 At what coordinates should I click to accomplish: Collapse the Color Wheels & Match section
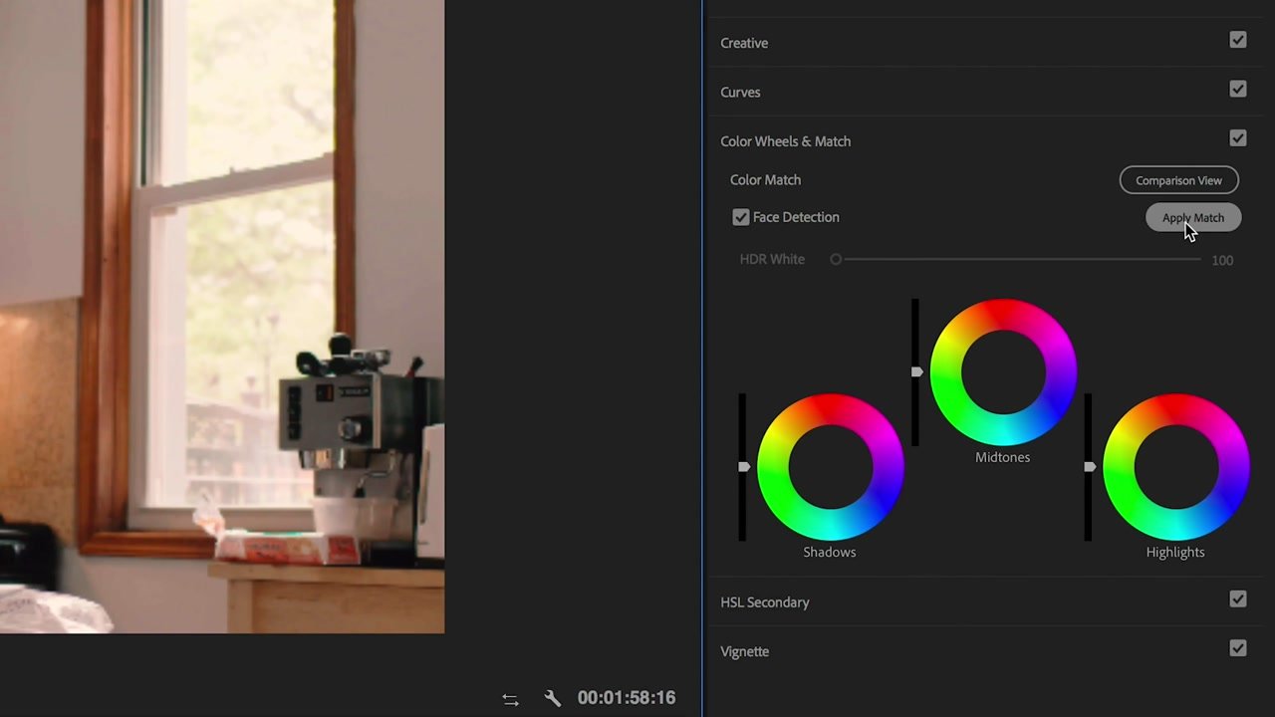(x=785, y=140)
